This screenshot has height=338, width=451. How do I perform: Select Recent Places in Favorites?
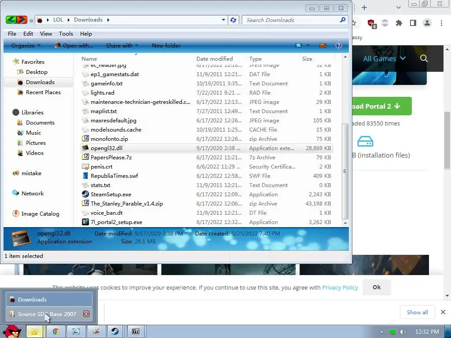43,92
